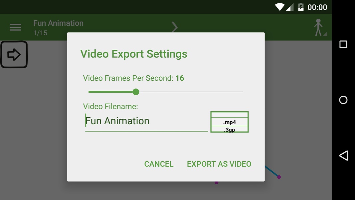
Task: Tap the Video Export Settings title
Action: point(134,54)
